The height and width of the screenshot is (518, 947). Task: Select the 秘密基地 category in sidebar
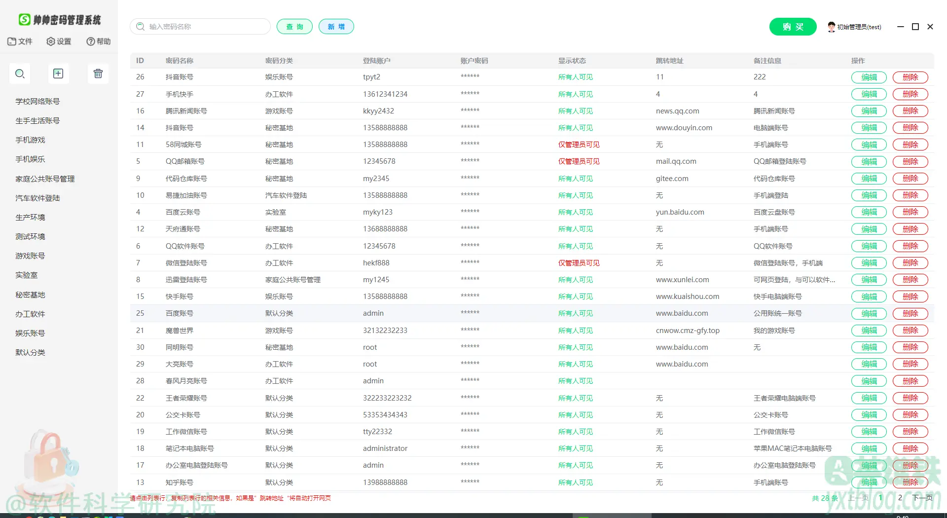pos(30,295)
